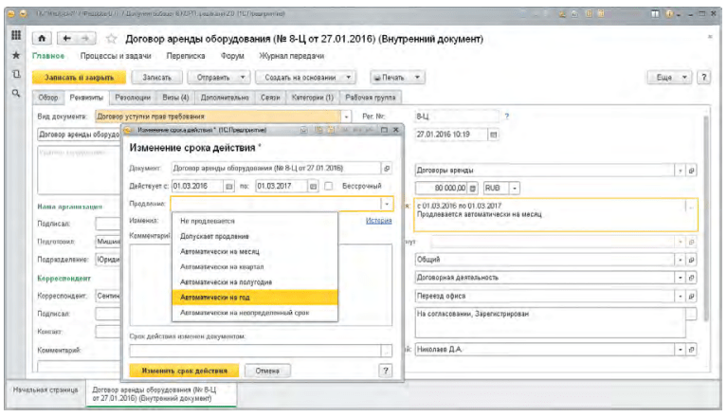
Task: Expand the Продление dropdown arrow
Action: [x=387, y=204]
